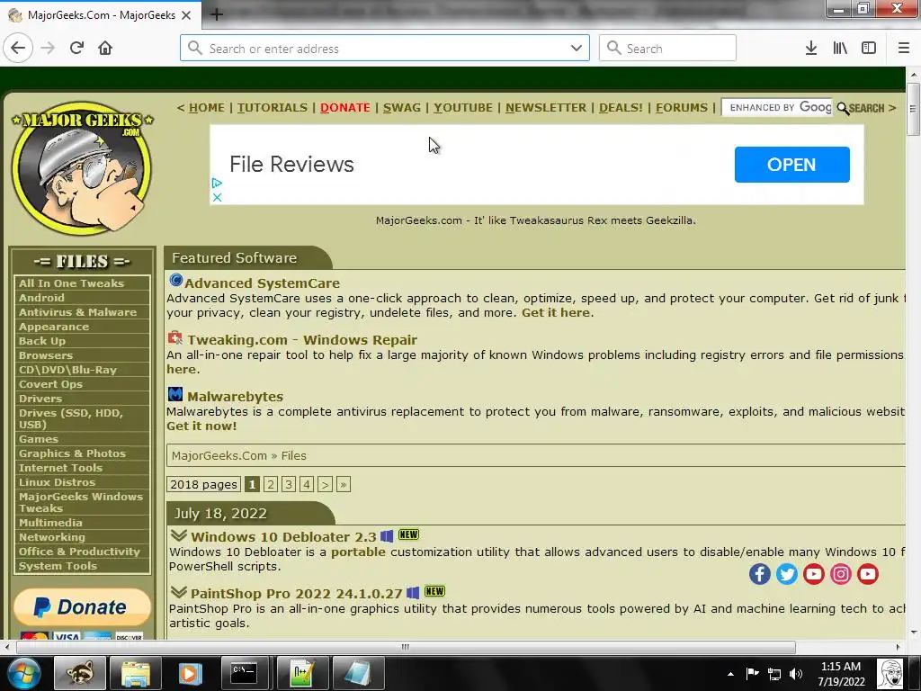Viewport: 921px width, 691px height.
Task: Open the raccoon icon in the taskbar
Action: (x=80, y=673)
